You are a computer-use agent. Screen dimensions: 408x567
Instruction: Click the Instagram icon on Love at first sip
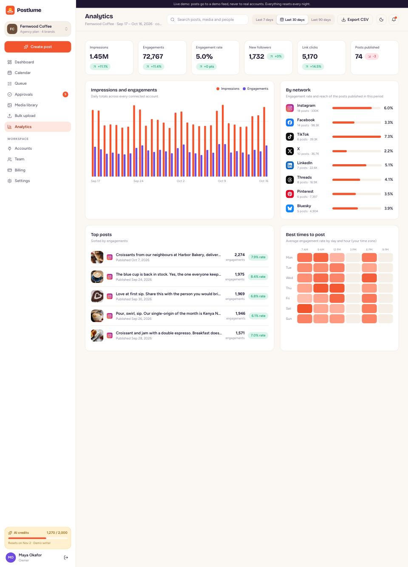point(110,296)
